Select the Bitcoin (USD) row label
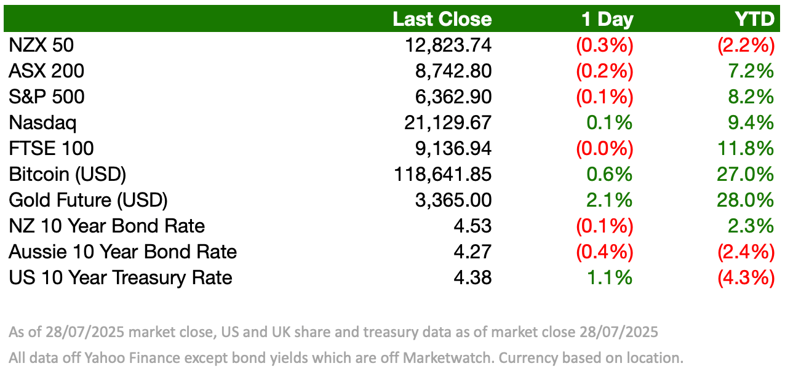This screenshot has height=374, width=785. click(68, 174)
